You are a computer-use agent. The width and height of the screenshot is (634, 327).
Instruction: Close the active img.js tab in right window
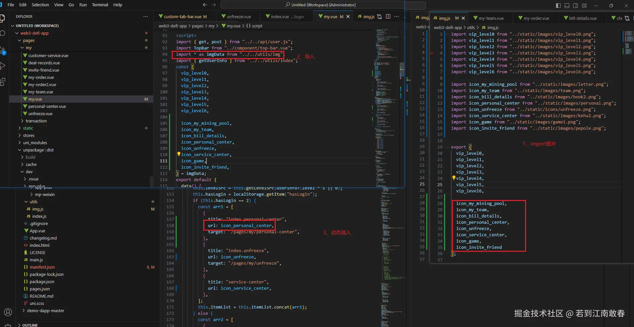tap(463, 18)
